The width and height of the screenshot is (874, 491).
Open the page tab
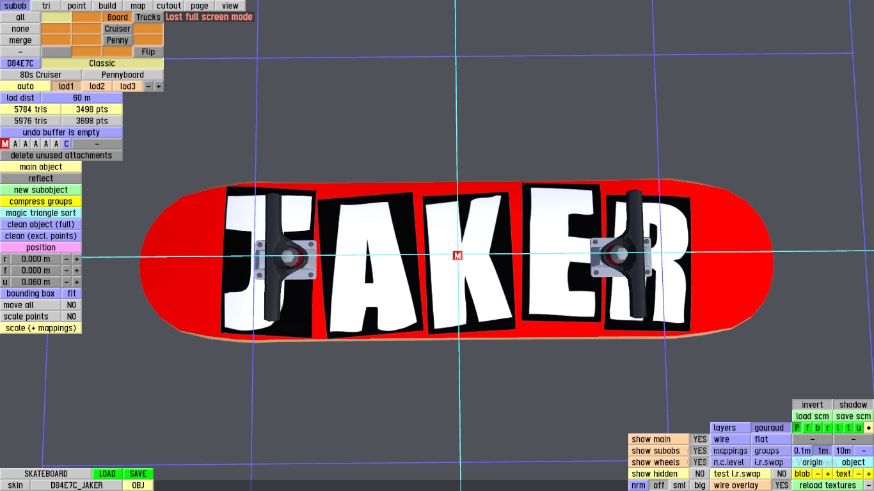[200, 6]
